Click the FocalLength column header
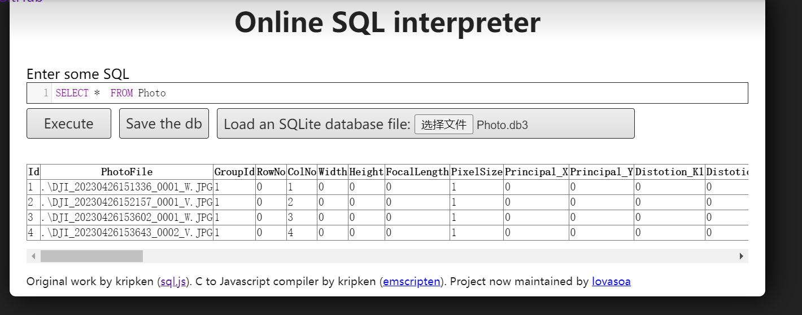 417,172
